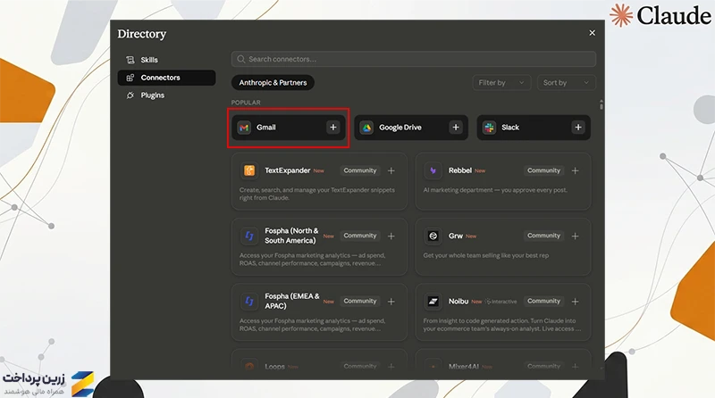This screenshot has height=398, width=715.
Task: Add the Grw connector
Action: click(575, 236)
